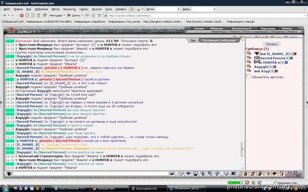Image resolution: width=308 pixels, height=192 pixels.
Task: Click the green progress bar in status bar
Action: 235,183
